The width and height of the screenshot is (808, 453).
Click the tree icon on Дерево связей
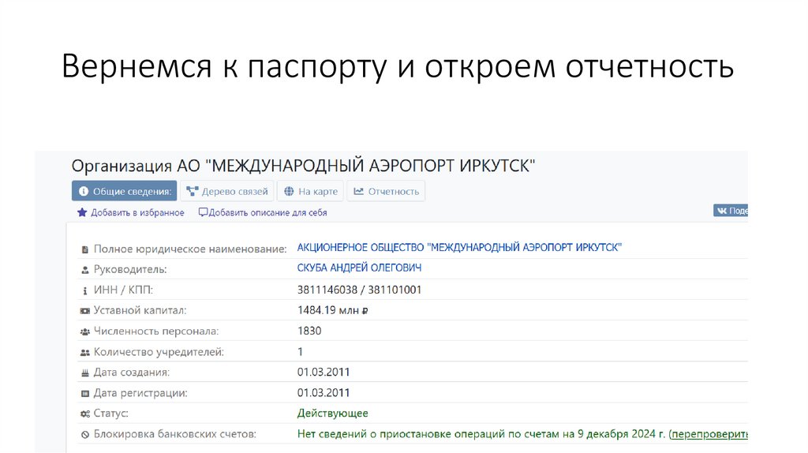[193, 191]
